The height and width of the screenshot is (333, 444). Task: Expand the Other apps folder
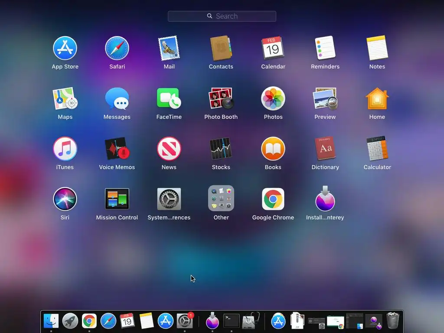click(221, 198)
